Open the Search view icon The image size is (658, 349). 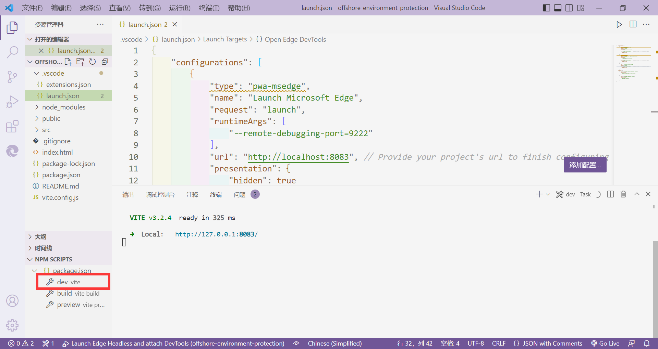coord(12,52)
